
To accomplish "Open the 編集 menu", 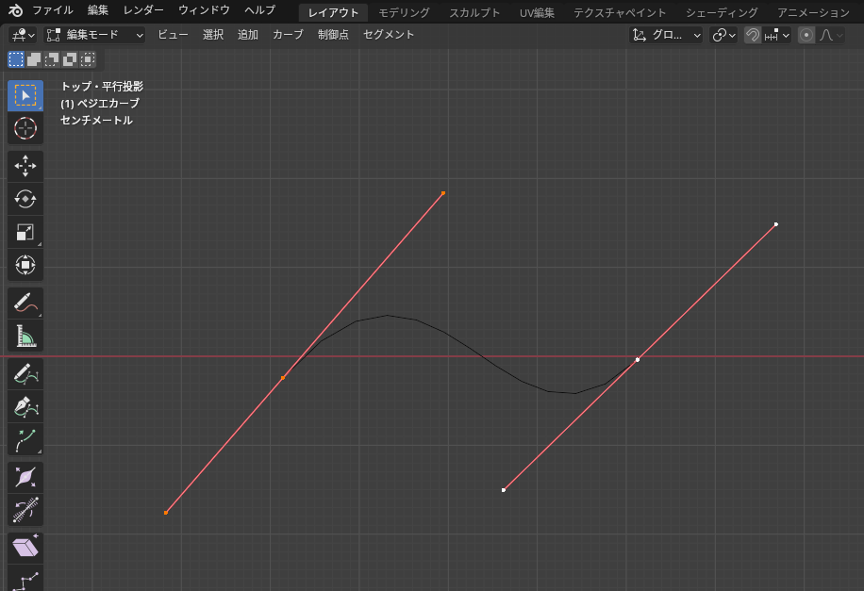I will click(98, 10).
